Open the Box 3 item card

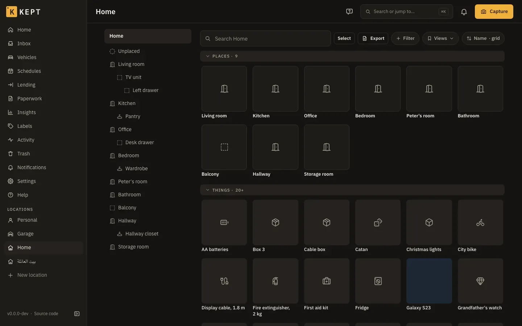click(275, 226)
